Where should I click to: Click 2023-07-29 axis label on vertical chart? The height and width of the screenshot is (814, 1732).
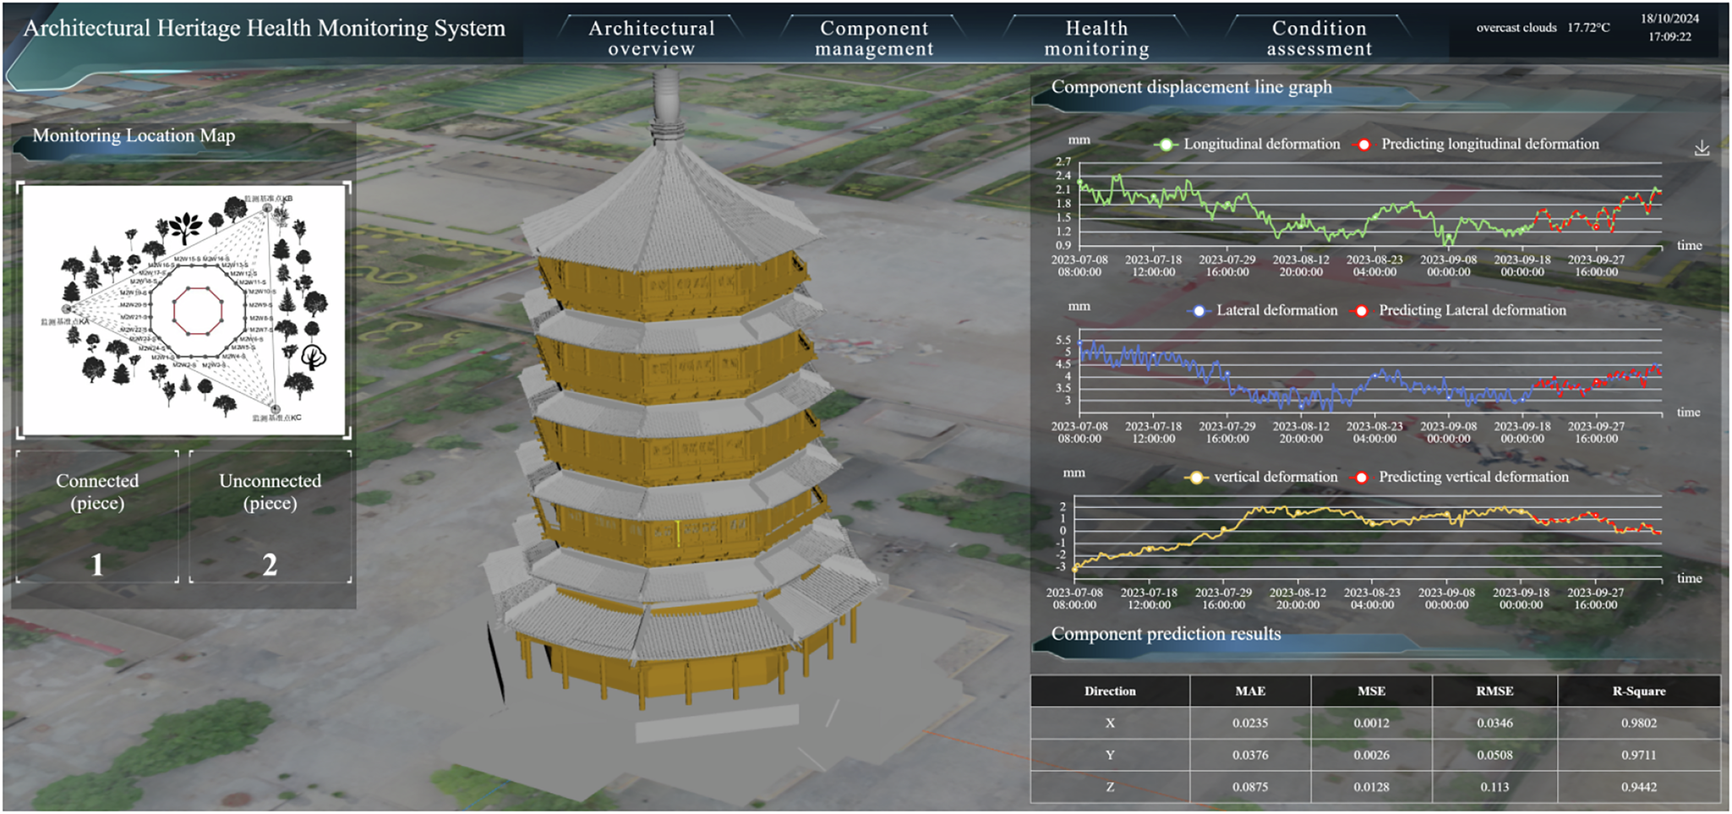coord(1223,598)
